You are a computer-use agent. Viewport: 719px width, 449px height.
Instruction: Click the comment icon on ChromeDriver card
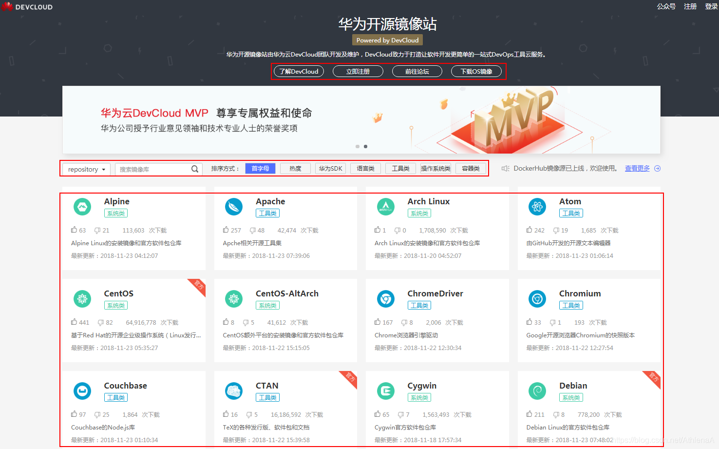(404, 322)
